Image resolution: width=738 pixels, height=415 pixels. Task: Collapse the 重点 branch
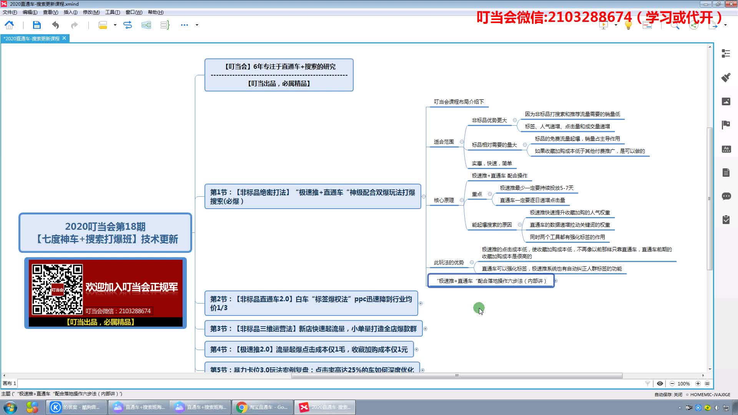click(490, 194)
